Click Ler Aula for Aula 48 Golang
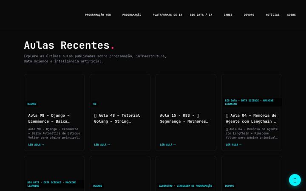Image resolution: width=306 pixels, height=191 pixels. (102, 145)
